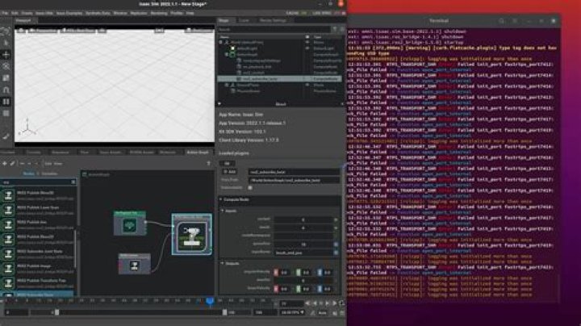
Task: Select the move tool in the viewport toolbar
Action: [x=6, y=54]
